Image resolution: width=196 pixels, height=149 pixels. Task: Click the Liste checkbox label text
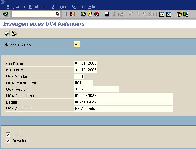16,135
